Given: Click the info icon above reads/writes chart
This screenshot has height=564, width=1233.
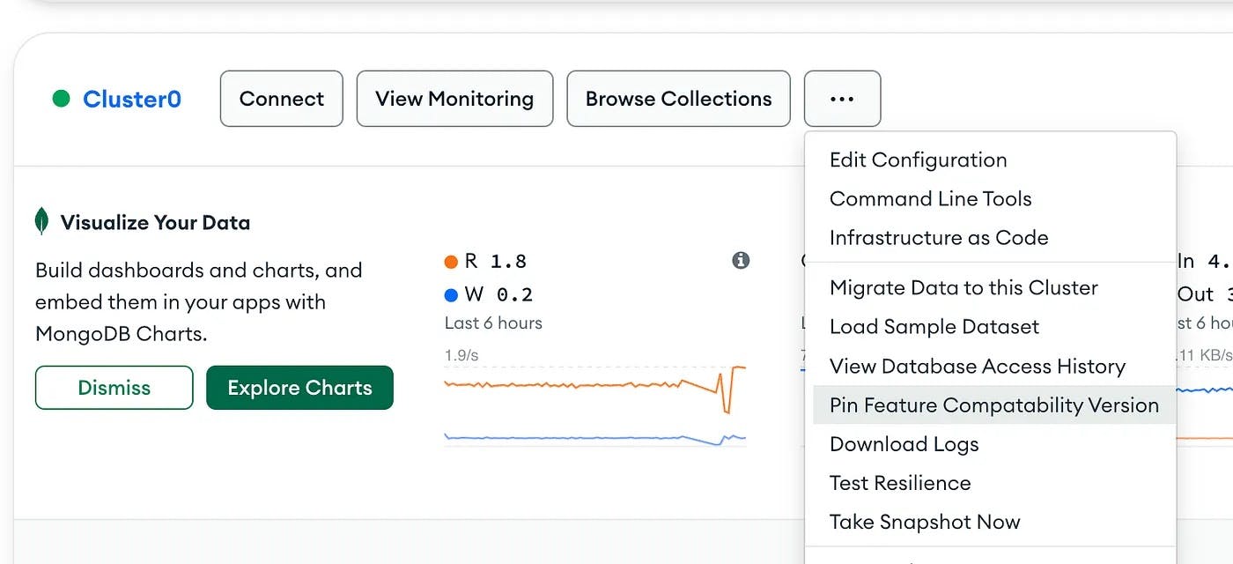Looking at the screenshot, I should coord(741,260).
